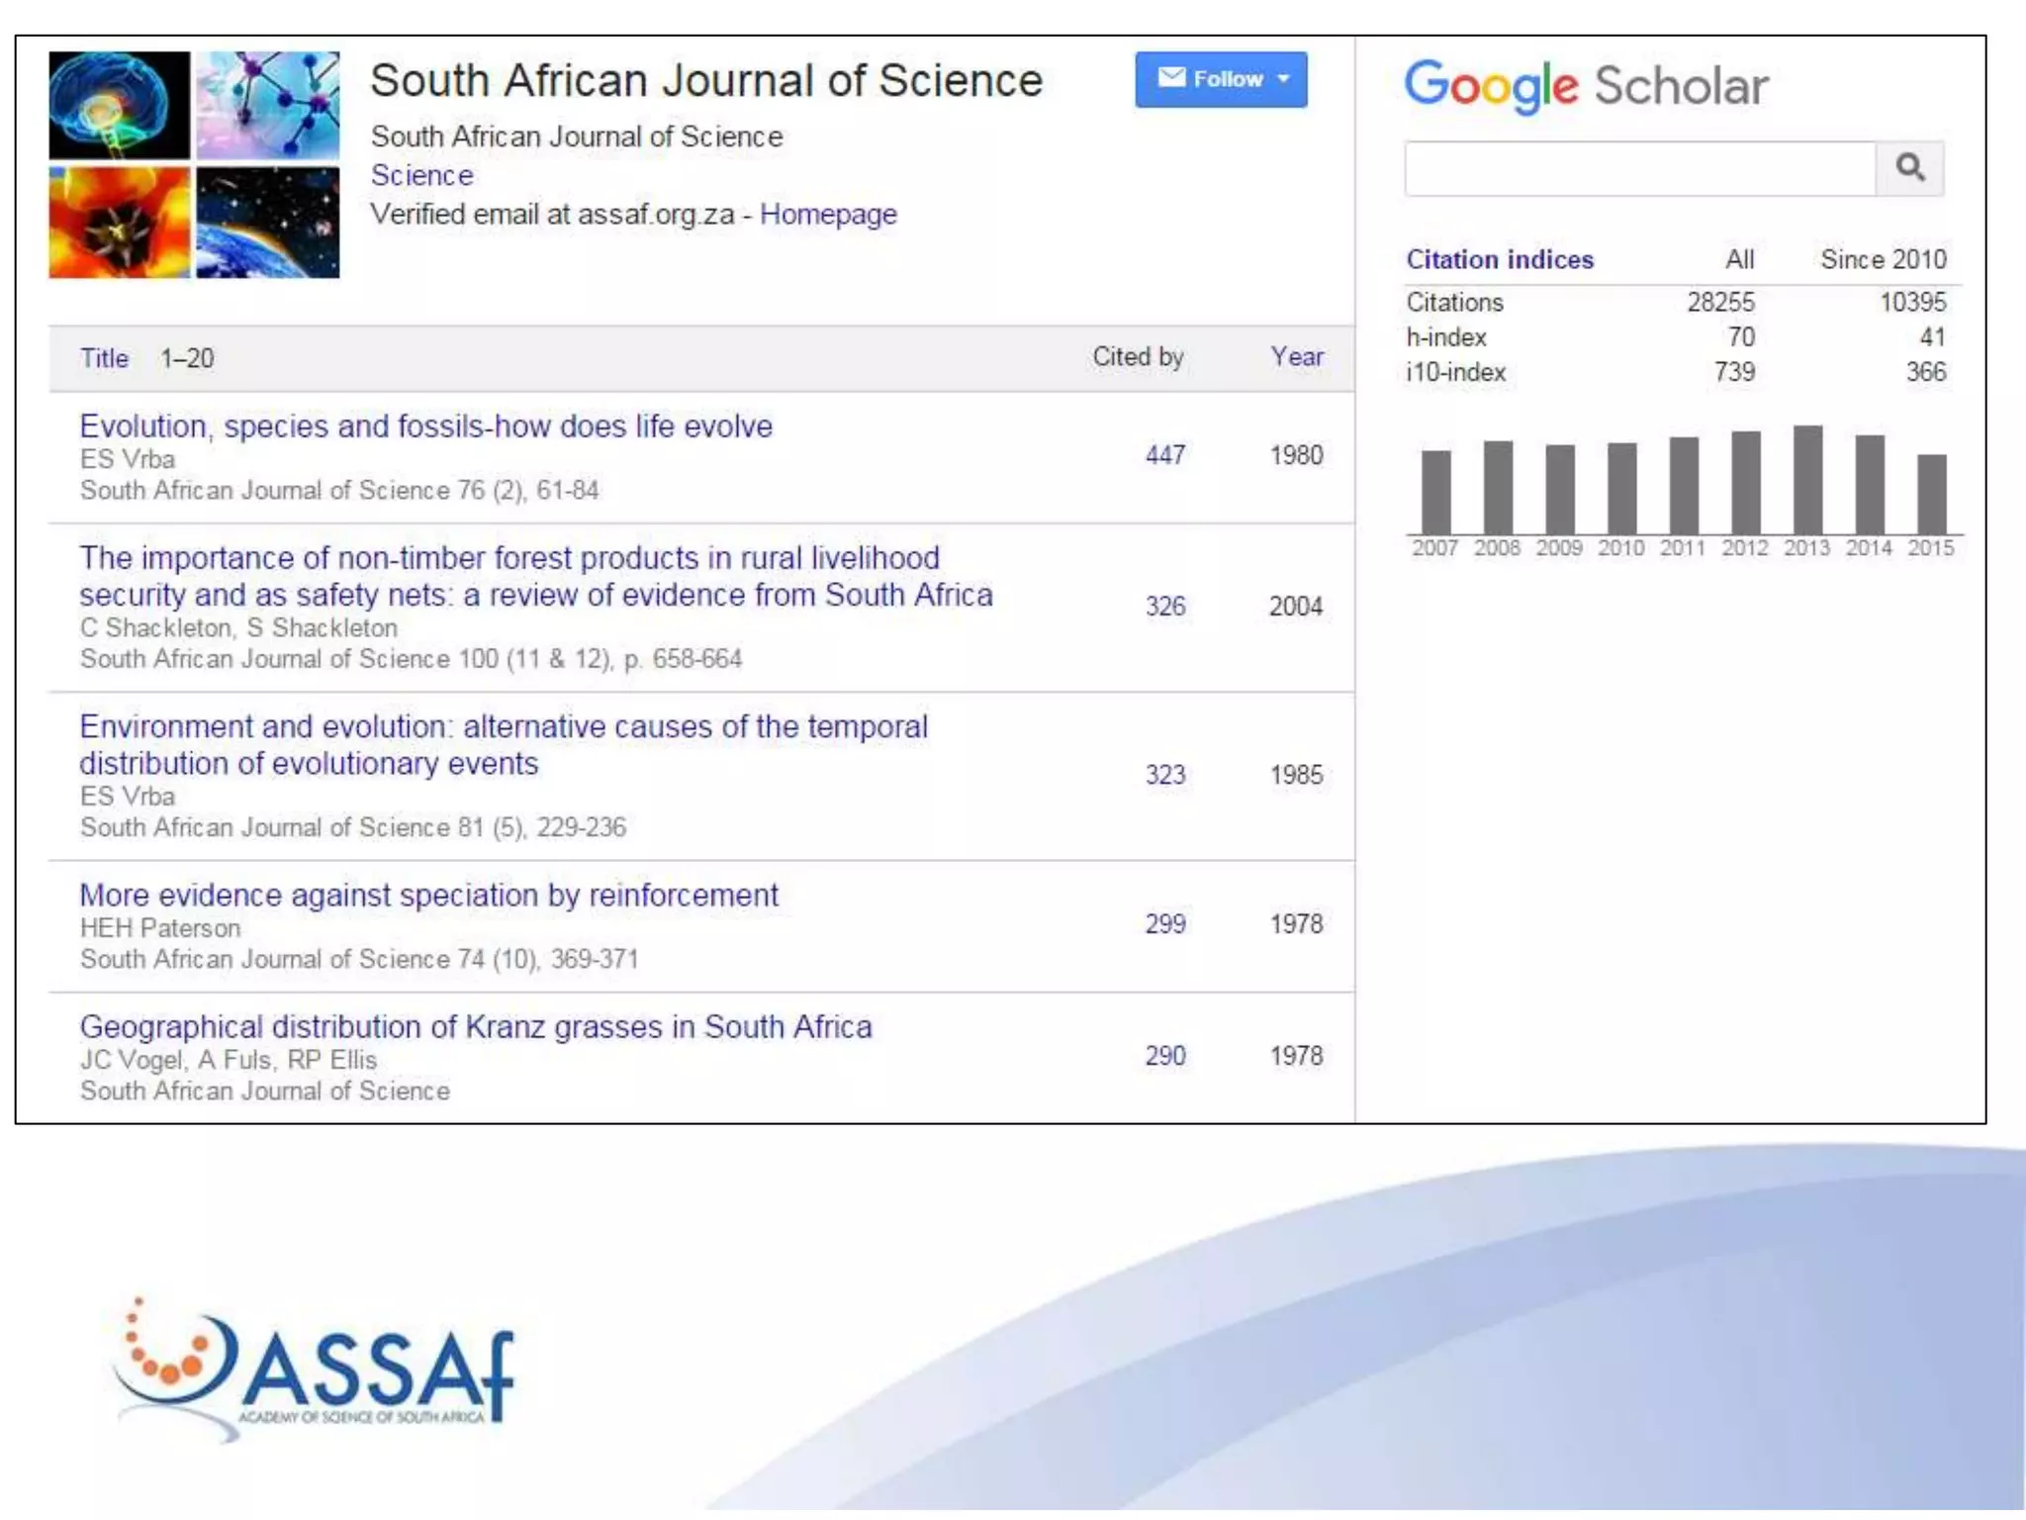The width and height of the screenshot is (2026, 1520).
Task: Click the 2013 citations bar in chart
Action: point(1807,481)
